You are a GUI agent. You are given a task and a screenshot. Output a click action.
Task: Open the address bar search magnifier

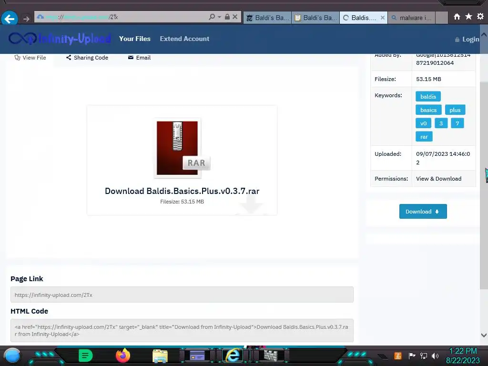coord(212,17)
